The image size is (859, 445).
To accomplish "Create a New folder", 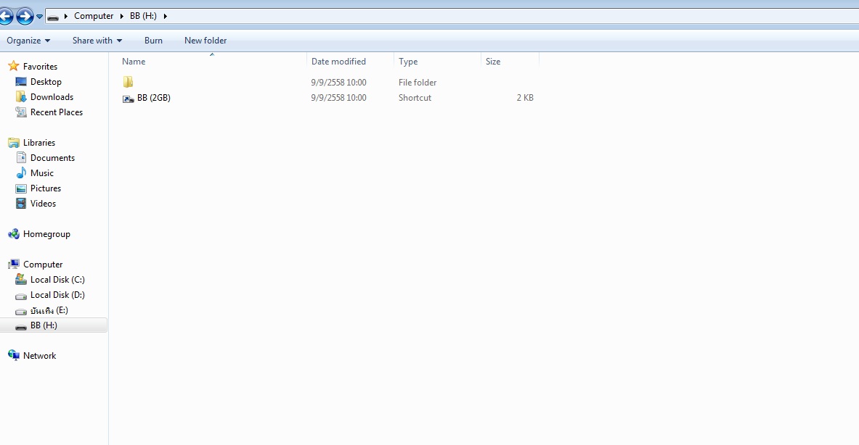I will (205, 41).
